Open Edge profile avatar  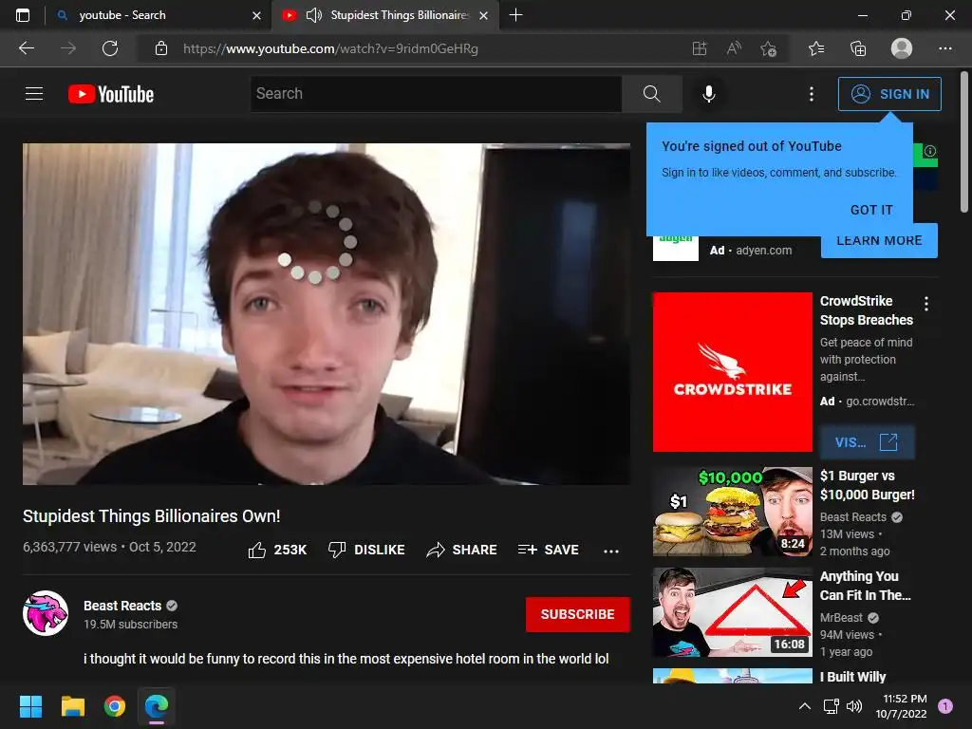[x=902, y=48]
